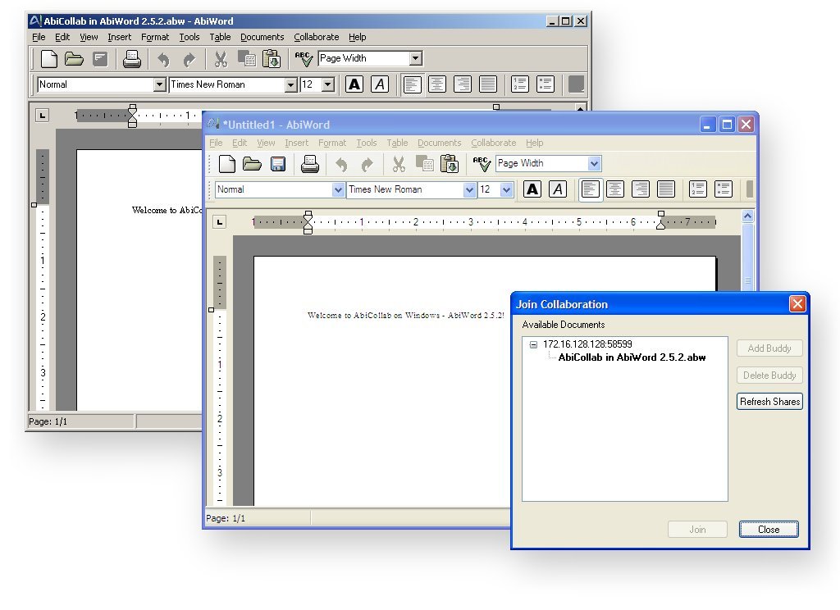Viewport: 840px width, 610px height.
Task: Open Format menu in AbiCollab back window
Action: tap(155, 37)
